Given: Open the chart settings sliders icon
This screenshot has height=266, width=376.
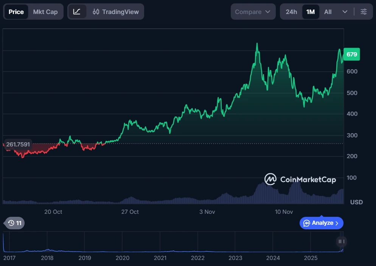Looking at the screenshot, I should [364, 12].
